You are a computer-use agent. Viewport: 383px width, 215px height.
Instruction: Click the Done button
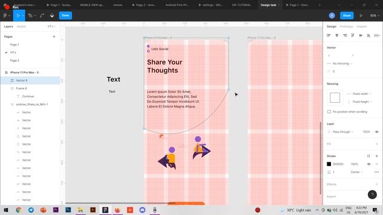pos(65,16)
